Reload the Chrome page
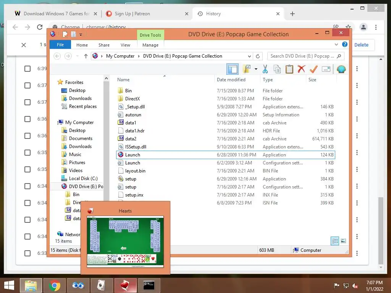This screenshot has width=391, height=293. tap(40, 27)
